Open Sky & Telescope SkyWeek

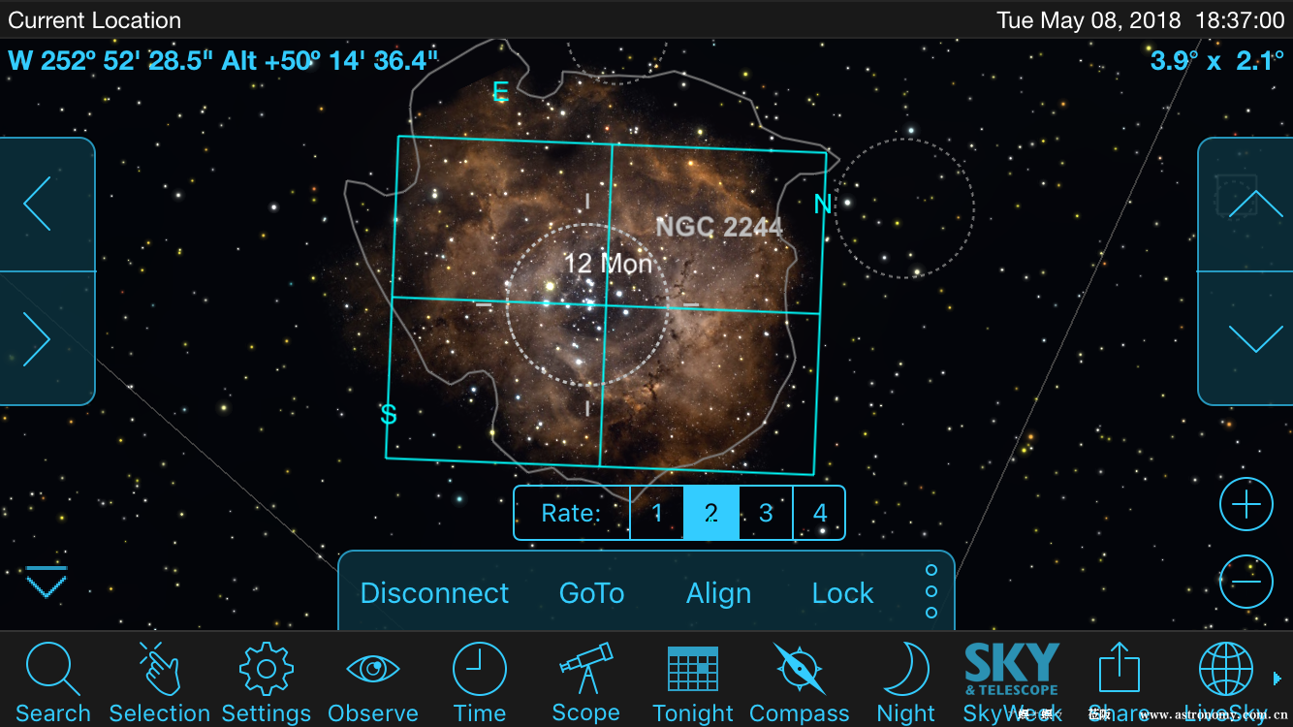pyautogui.click(x=1012, y=682)
